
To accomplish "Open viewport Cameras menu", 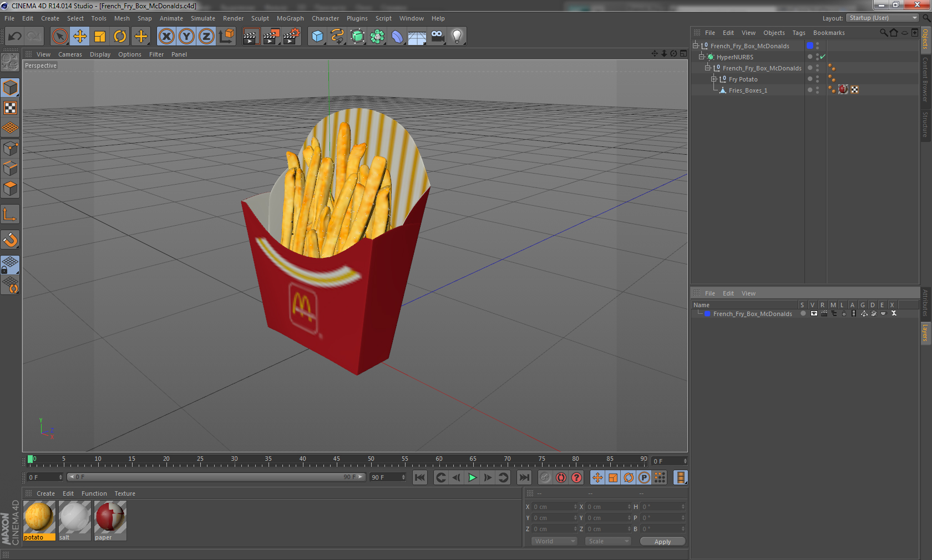I will tap(70, 54).
